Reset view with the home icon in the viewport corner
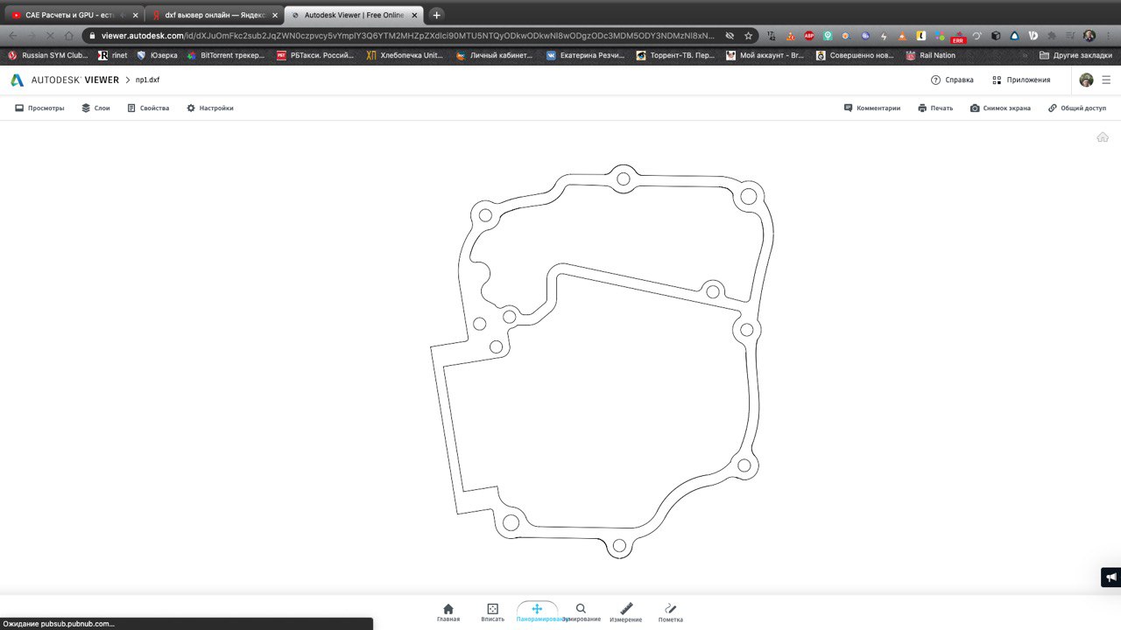Image resolution: width=1121 pixels, height=630 pixels. [1103, 136]
